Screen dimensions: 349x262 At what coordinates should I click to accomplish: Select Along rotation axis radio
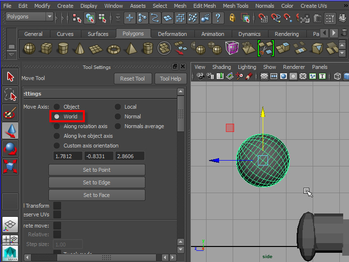[57, 126]
